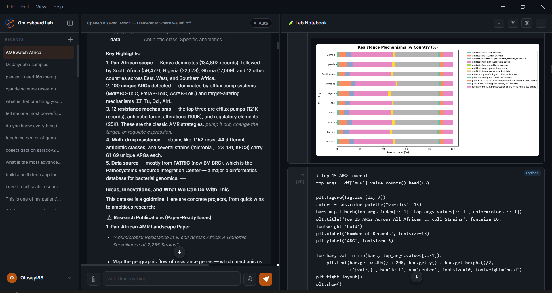The width and height of the screenshot is (552, 293).
Task: Click the microscope icon beside Research Publications
Action: (109, 218)
